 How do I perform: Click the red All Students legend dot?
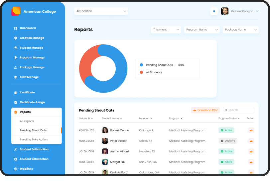(141, 72)
